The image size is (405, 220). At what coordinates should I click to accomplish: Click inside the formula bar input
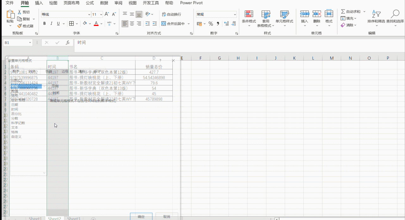point(221,43)
